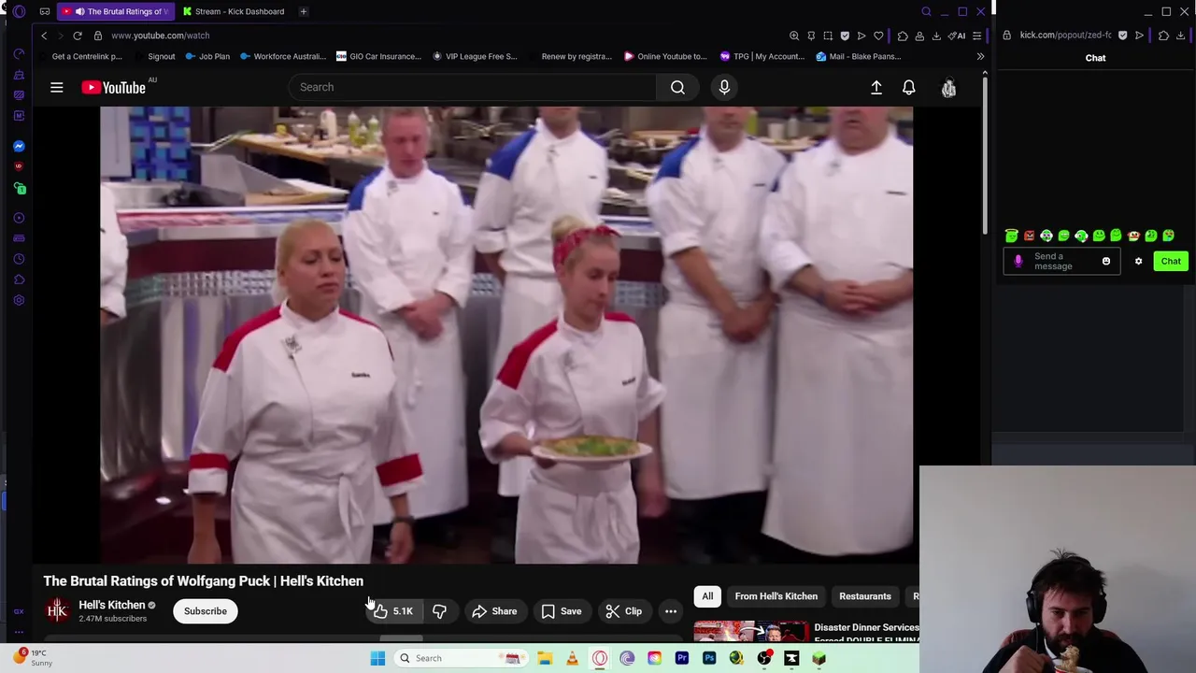Open the YouTube Create upload icon
1196x673 pixels.
pos(876,87)
